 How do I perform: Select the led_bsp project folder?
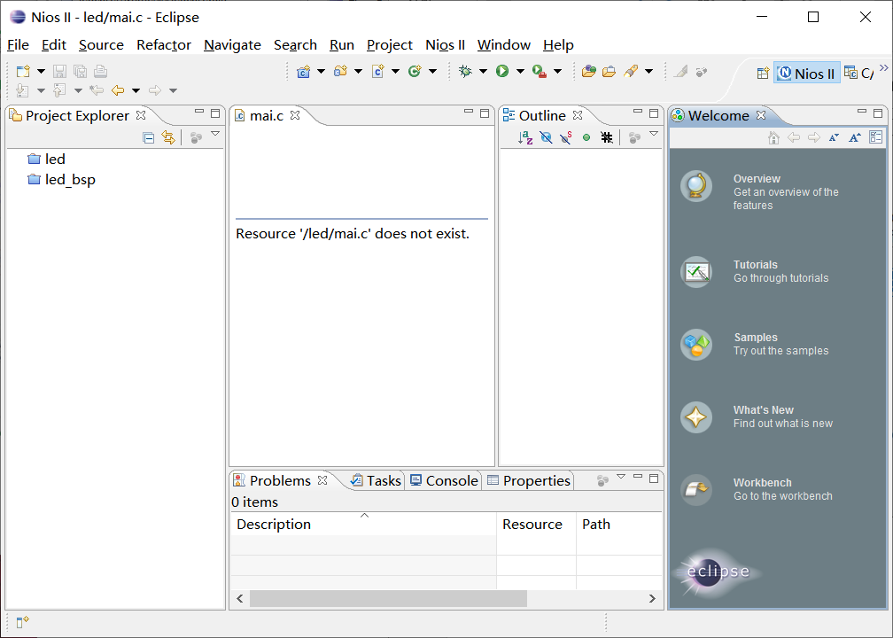[69, 180]
